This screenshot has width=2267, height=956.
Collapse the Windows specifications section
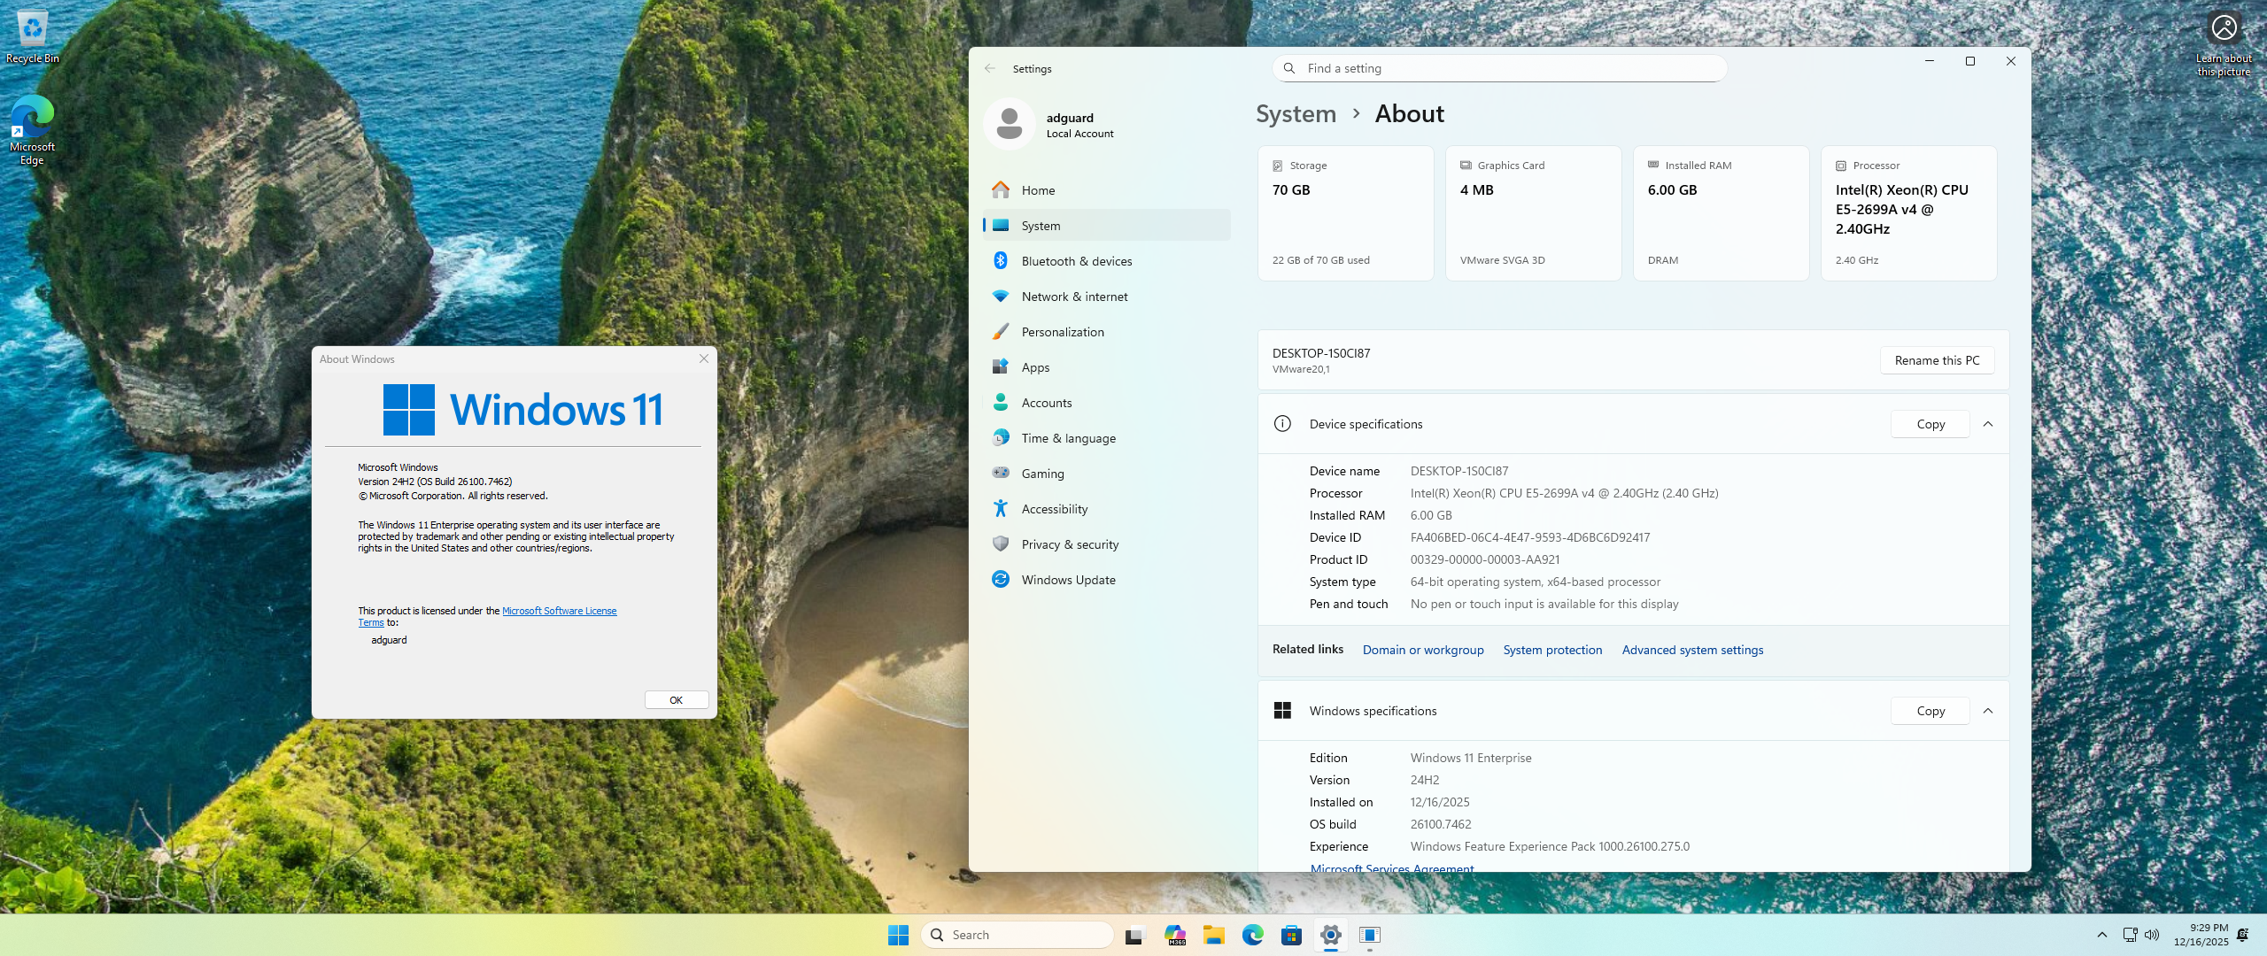click(1988, 711)
